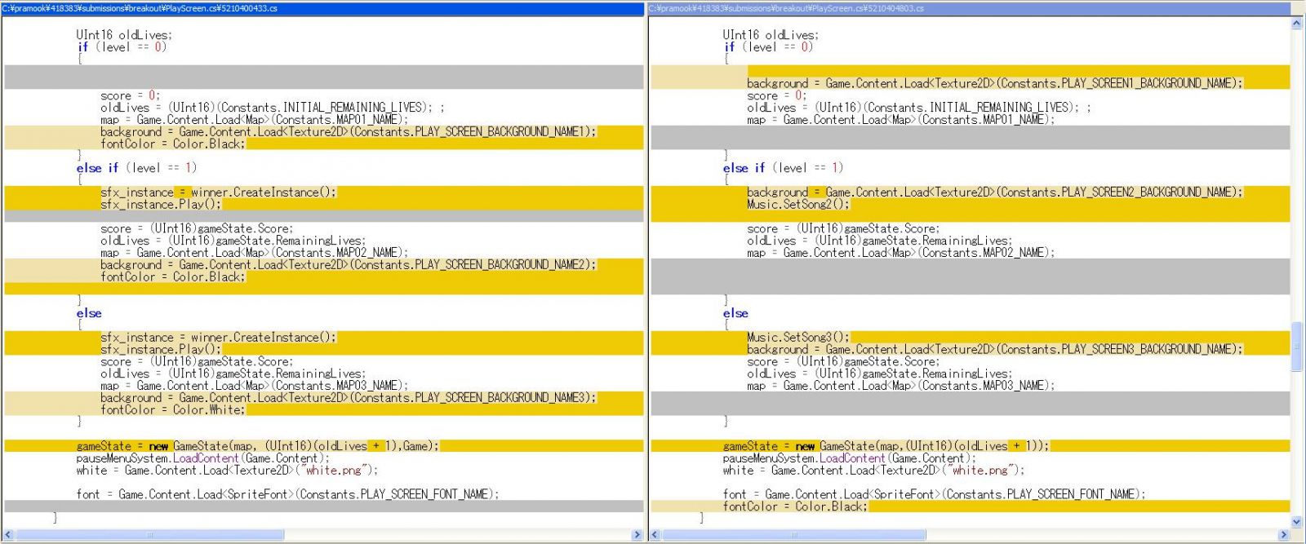Viewport: 1306px width, 544px height.
Task: Click the gameState = new GameState line in left pane
Action: 257,446
